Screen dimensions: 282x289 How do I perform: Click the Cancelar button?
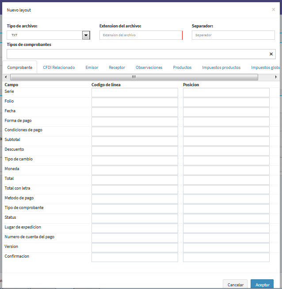[235, 285]
